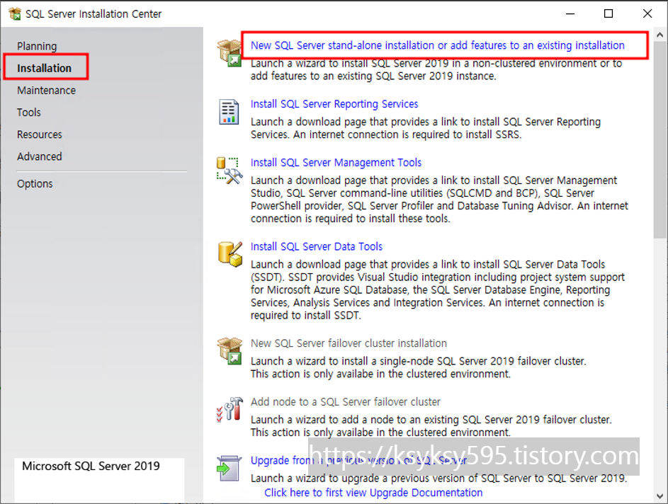Image resolution: width=668 pixels, height=504 pixels.
Task: Click the vertical scrollbar thumb
Action: [660, 140]
